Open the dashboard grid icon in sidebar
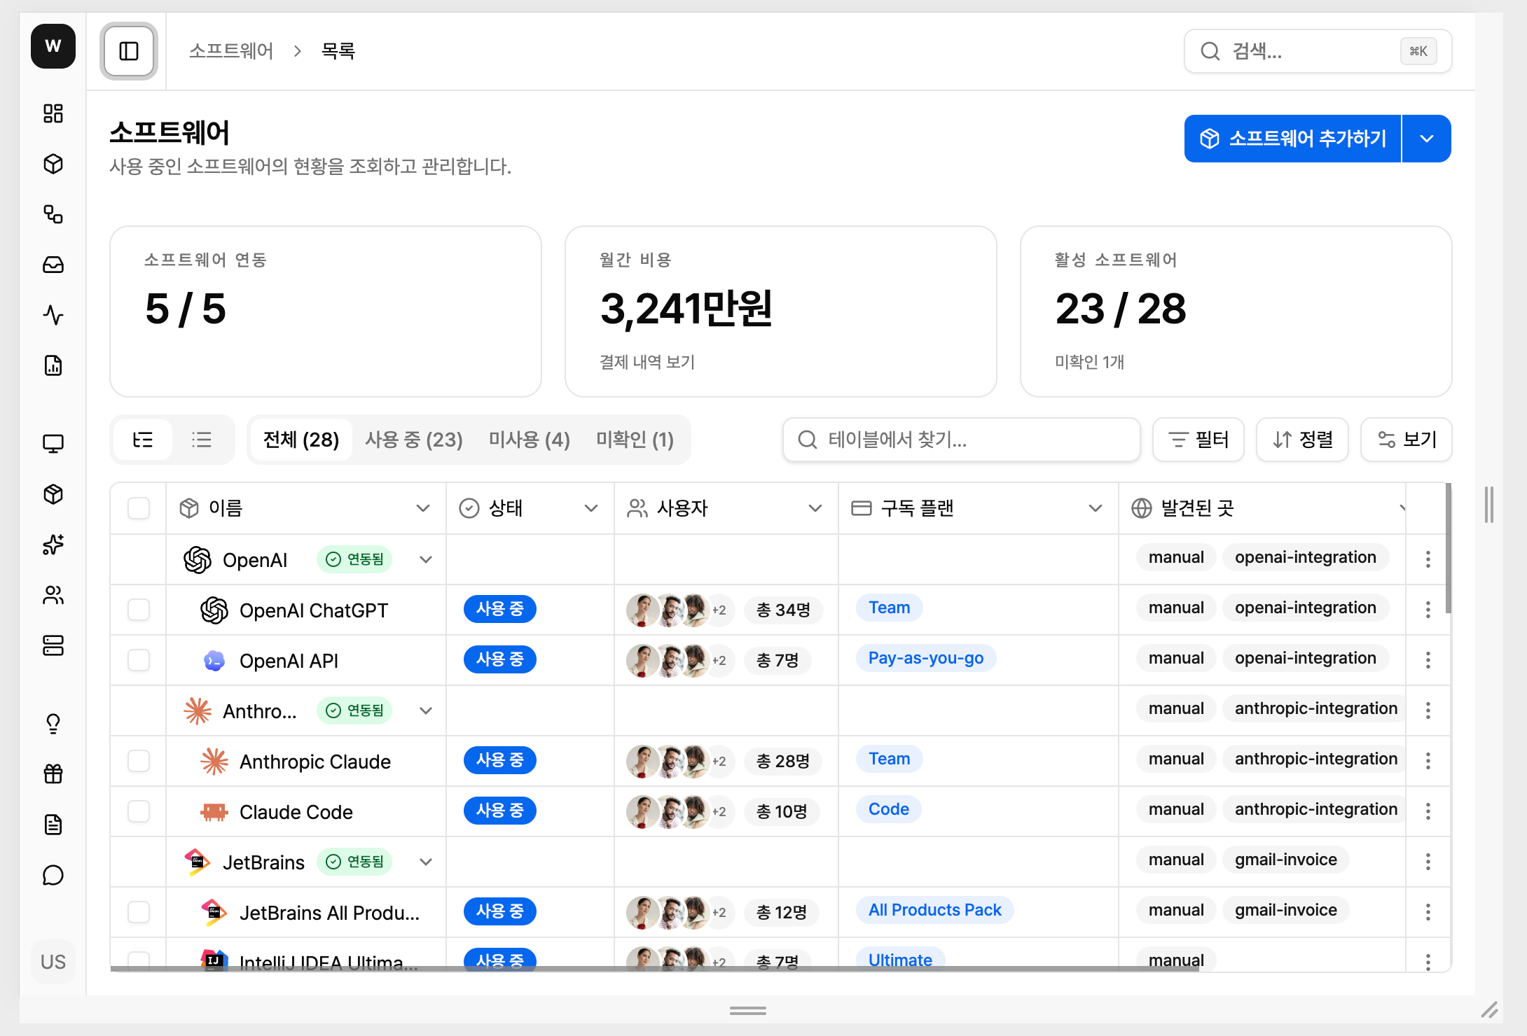 coord(53,113)
